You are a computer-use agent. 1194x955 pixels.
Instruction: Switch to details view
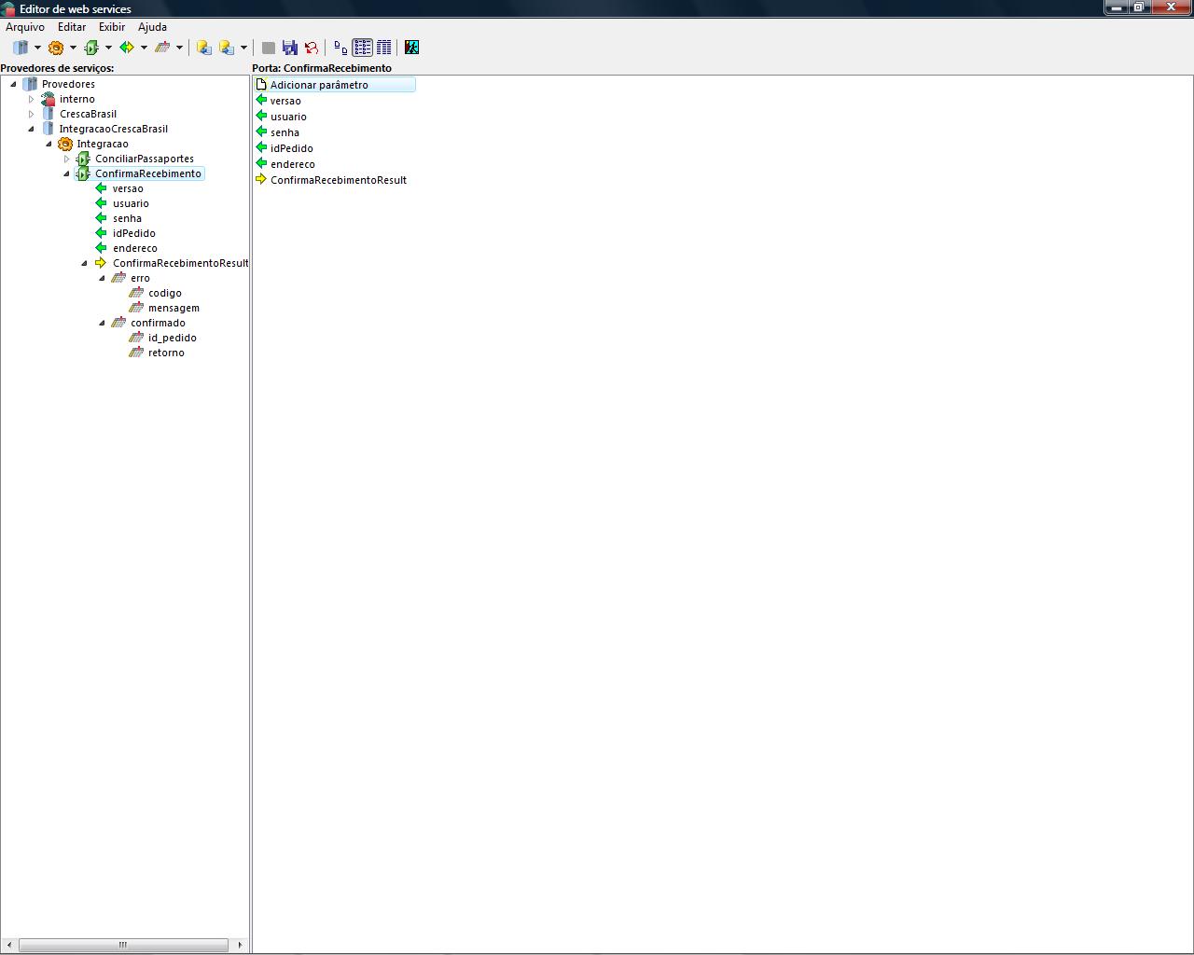point(383,48)
